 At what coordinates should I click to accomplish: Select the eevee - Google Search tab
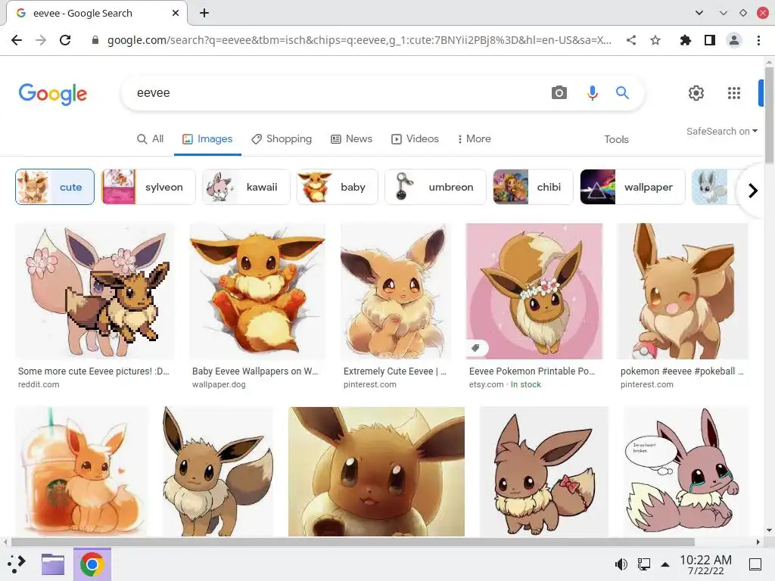click(97, 14)
